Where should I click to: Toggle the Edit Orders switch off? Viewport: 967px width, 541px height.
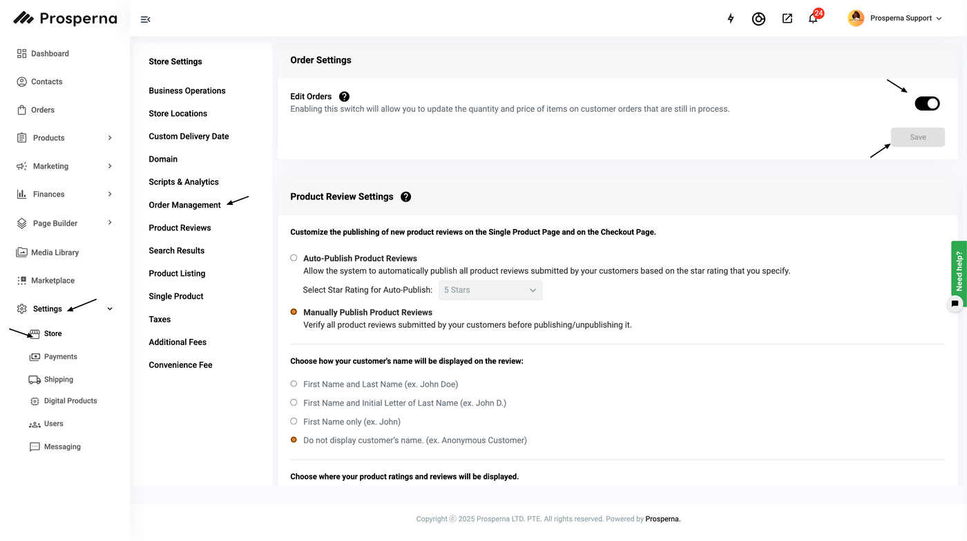pyautogui.click(x=927, y=104)
